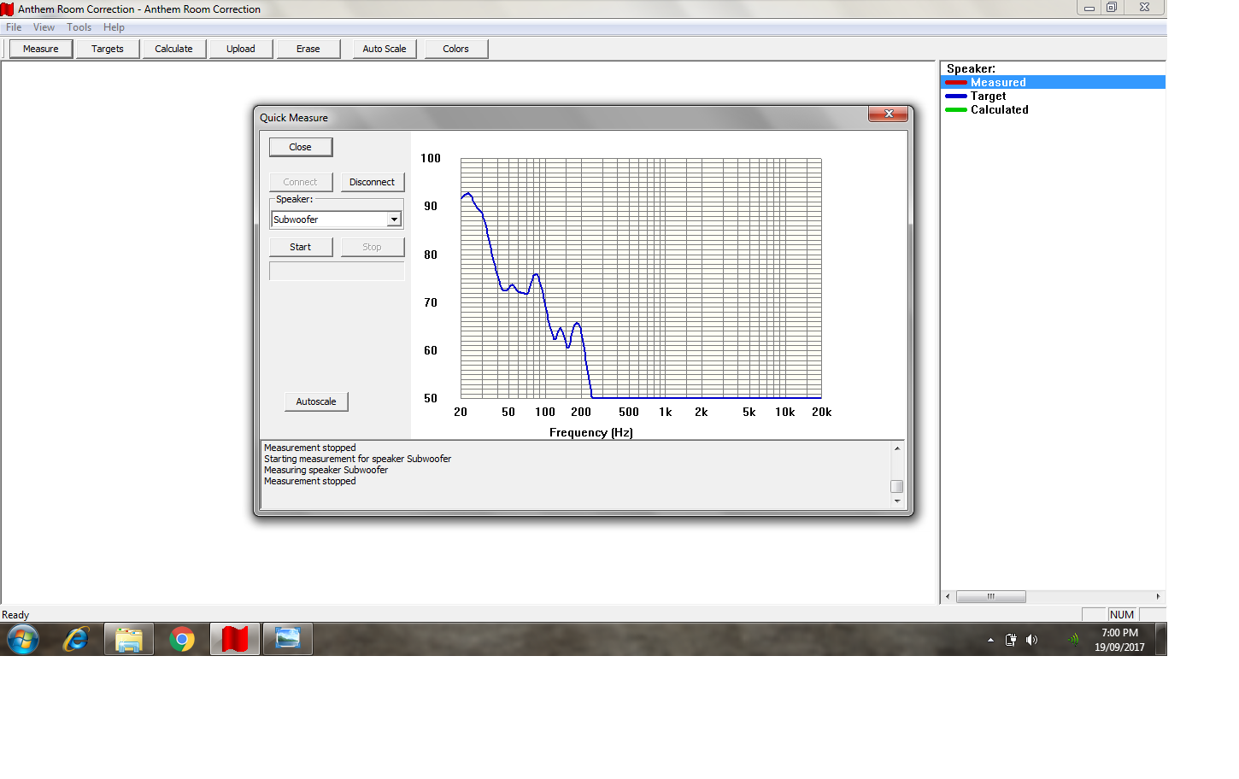The width and height of the screenshot is (1239, 779).
Task: Click the log scrollbar thumb
Action: 896,486
